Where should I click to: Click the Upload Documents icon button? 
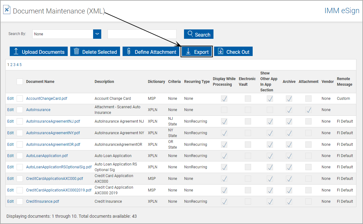pos(16,51)
